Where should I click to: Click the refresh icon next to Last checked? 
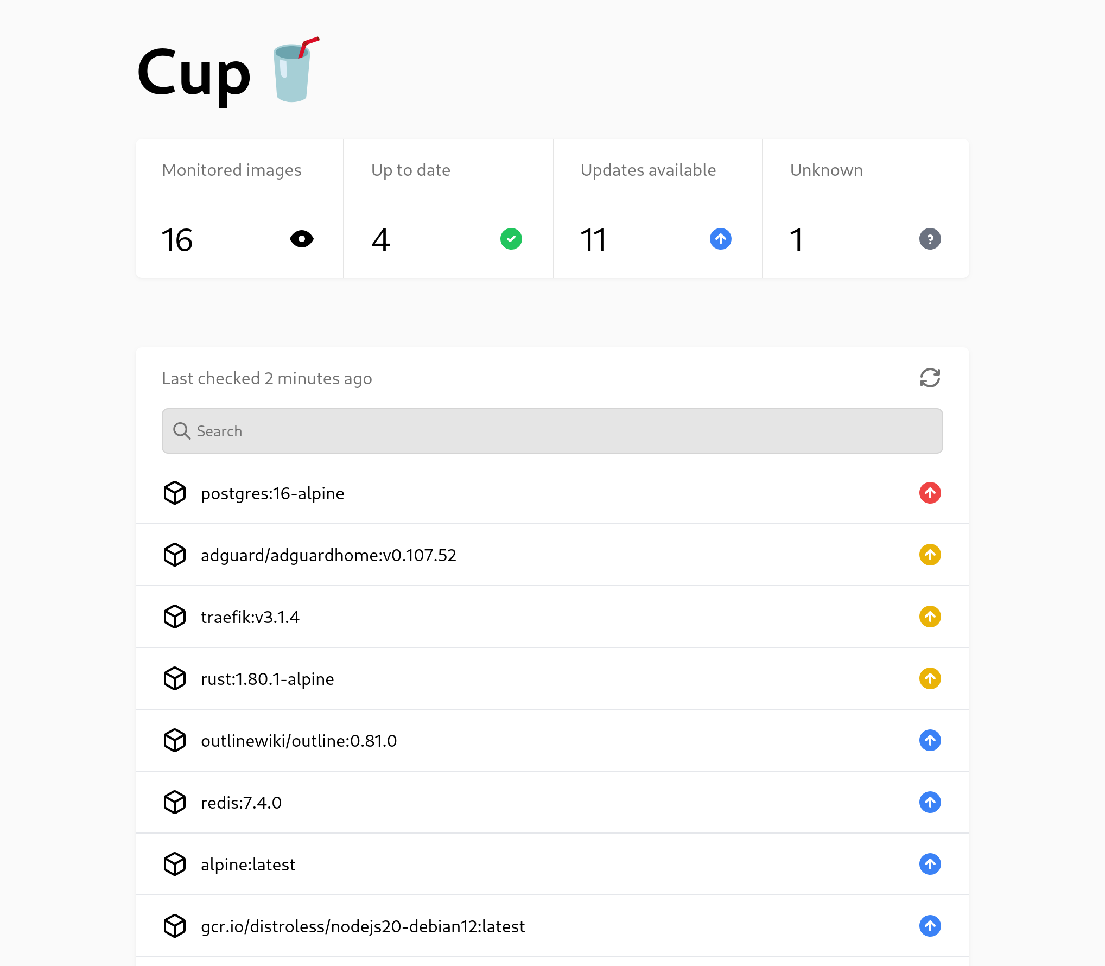[x=930, y=378]
